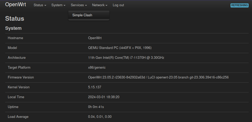252x122 pixels.
Task: Click the Model row label
Action: click(12, 48)
